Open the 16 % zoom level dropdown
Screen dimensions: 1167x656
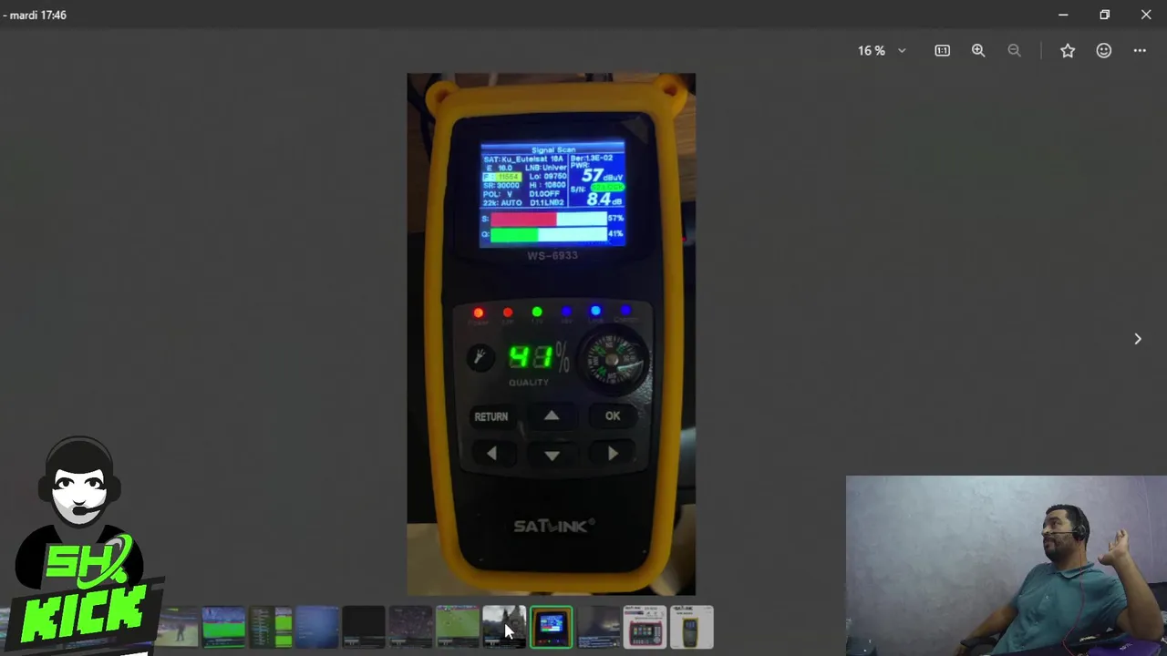coord(882,51)
